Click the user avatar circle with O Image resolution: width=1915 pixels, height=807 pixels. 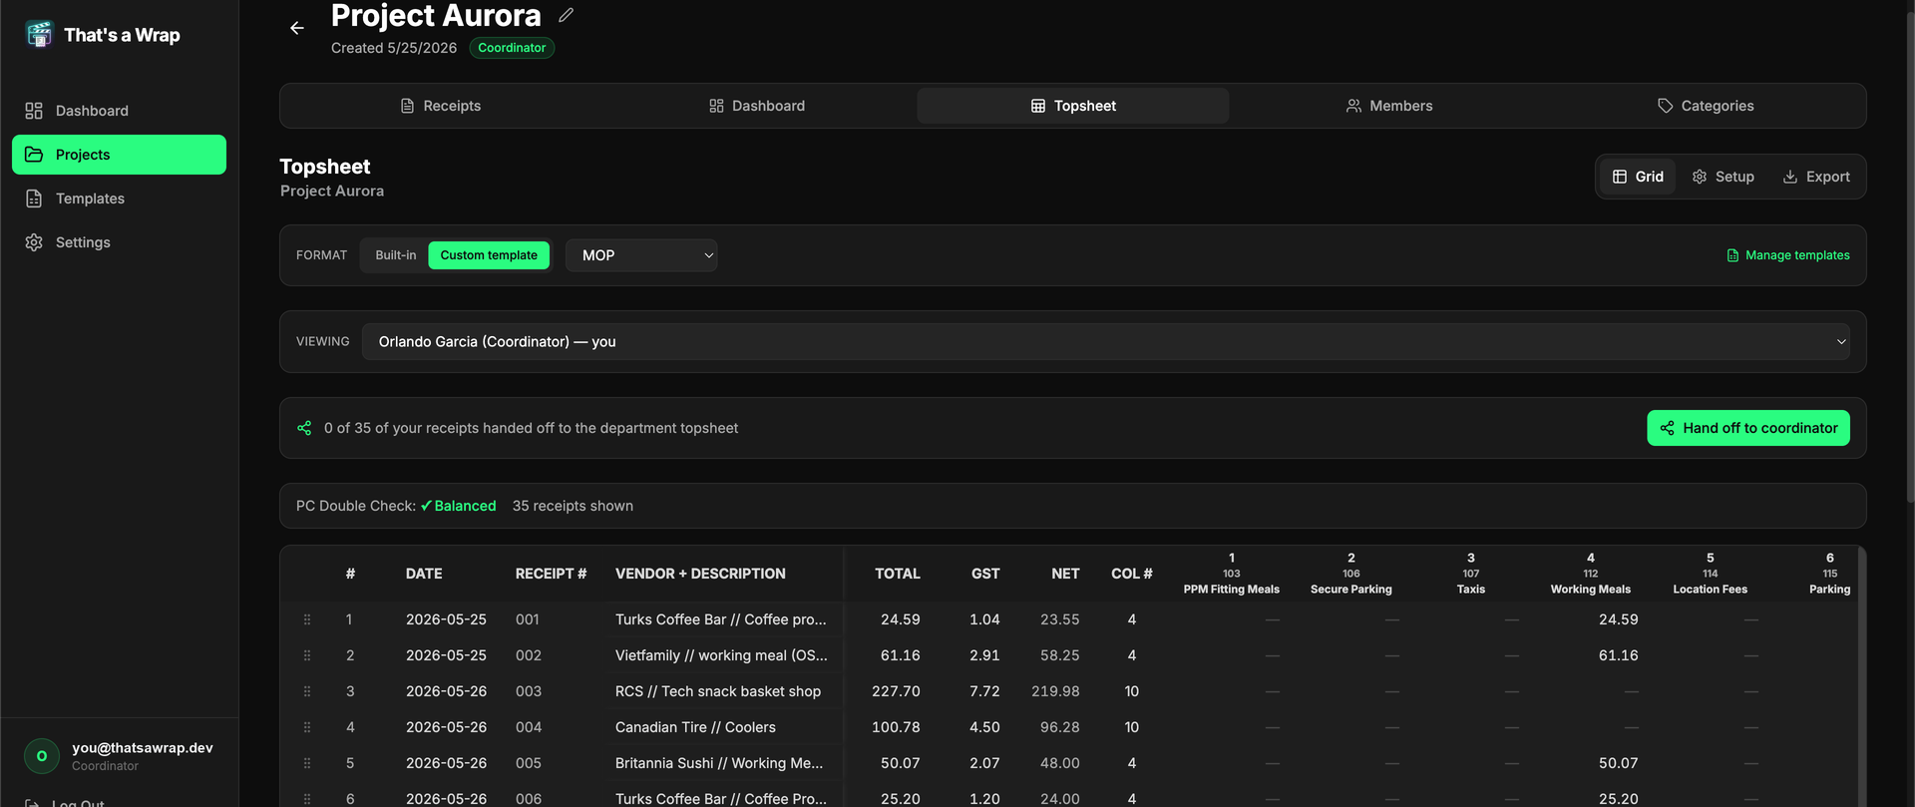click(42, 756)
